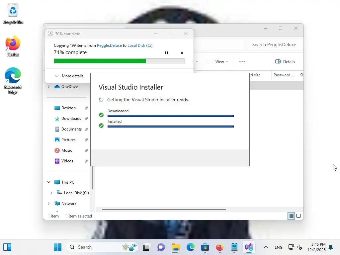Expand the OneDrive tree node

click(48, 87)
